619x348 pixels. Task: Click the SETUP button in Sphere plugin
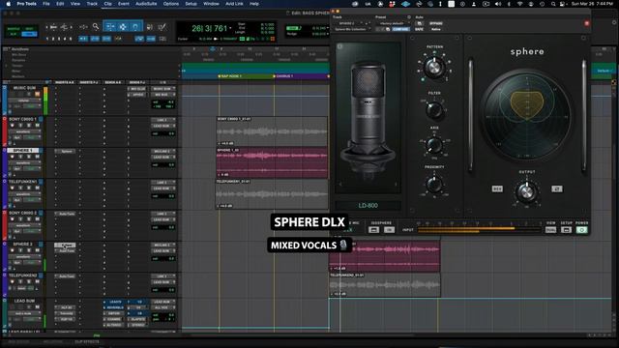click(566, 230)
